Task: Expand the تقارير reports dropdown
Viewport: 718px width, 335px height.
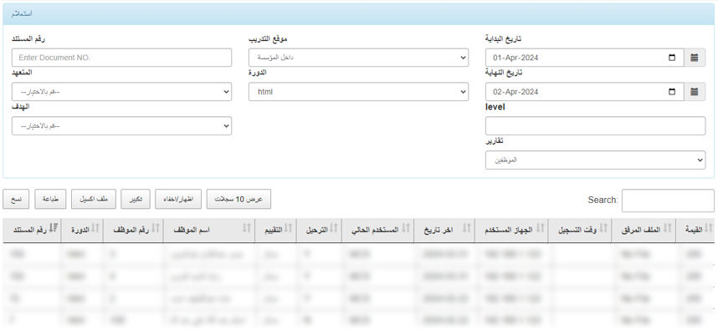Action: tap(595, 160)
